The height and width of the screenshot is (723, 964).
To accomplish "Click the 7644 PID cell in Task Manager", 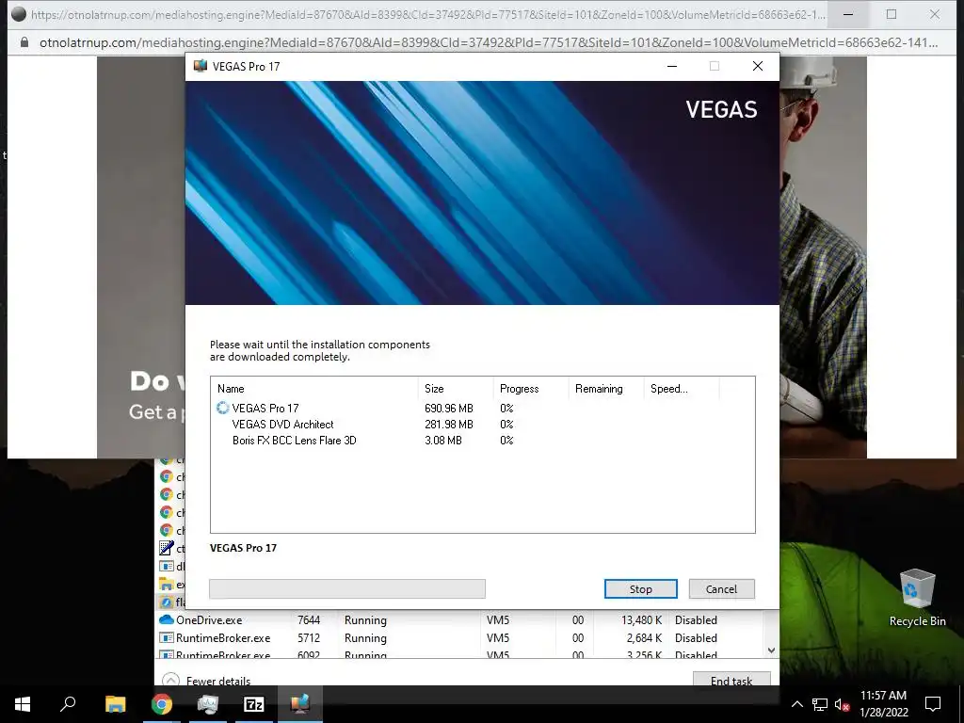I will click(x=309, y=619).
